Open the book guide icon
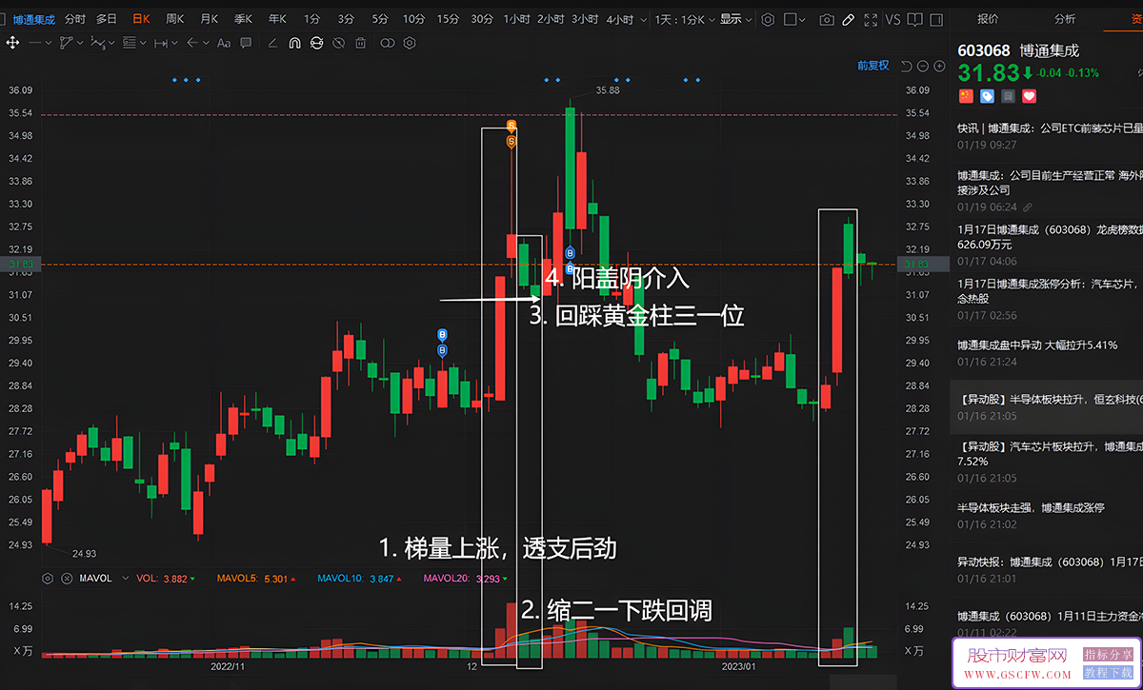 914,19
